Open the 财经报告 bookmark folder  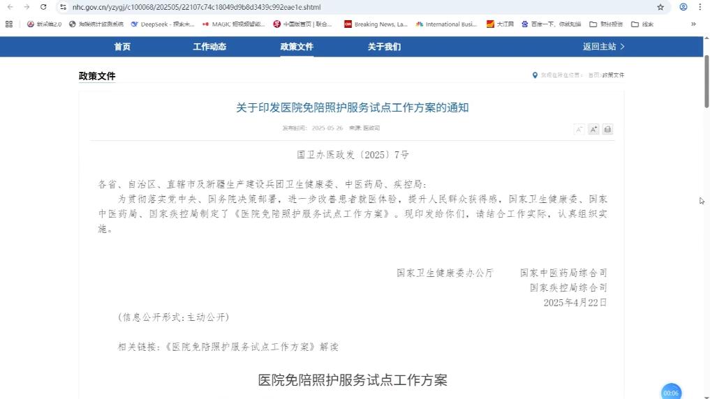click(606, 24)
